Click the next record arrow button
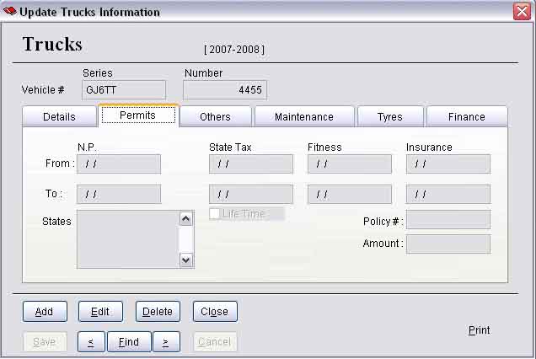The width and height of the screenshot is (536, 359). 166,342
